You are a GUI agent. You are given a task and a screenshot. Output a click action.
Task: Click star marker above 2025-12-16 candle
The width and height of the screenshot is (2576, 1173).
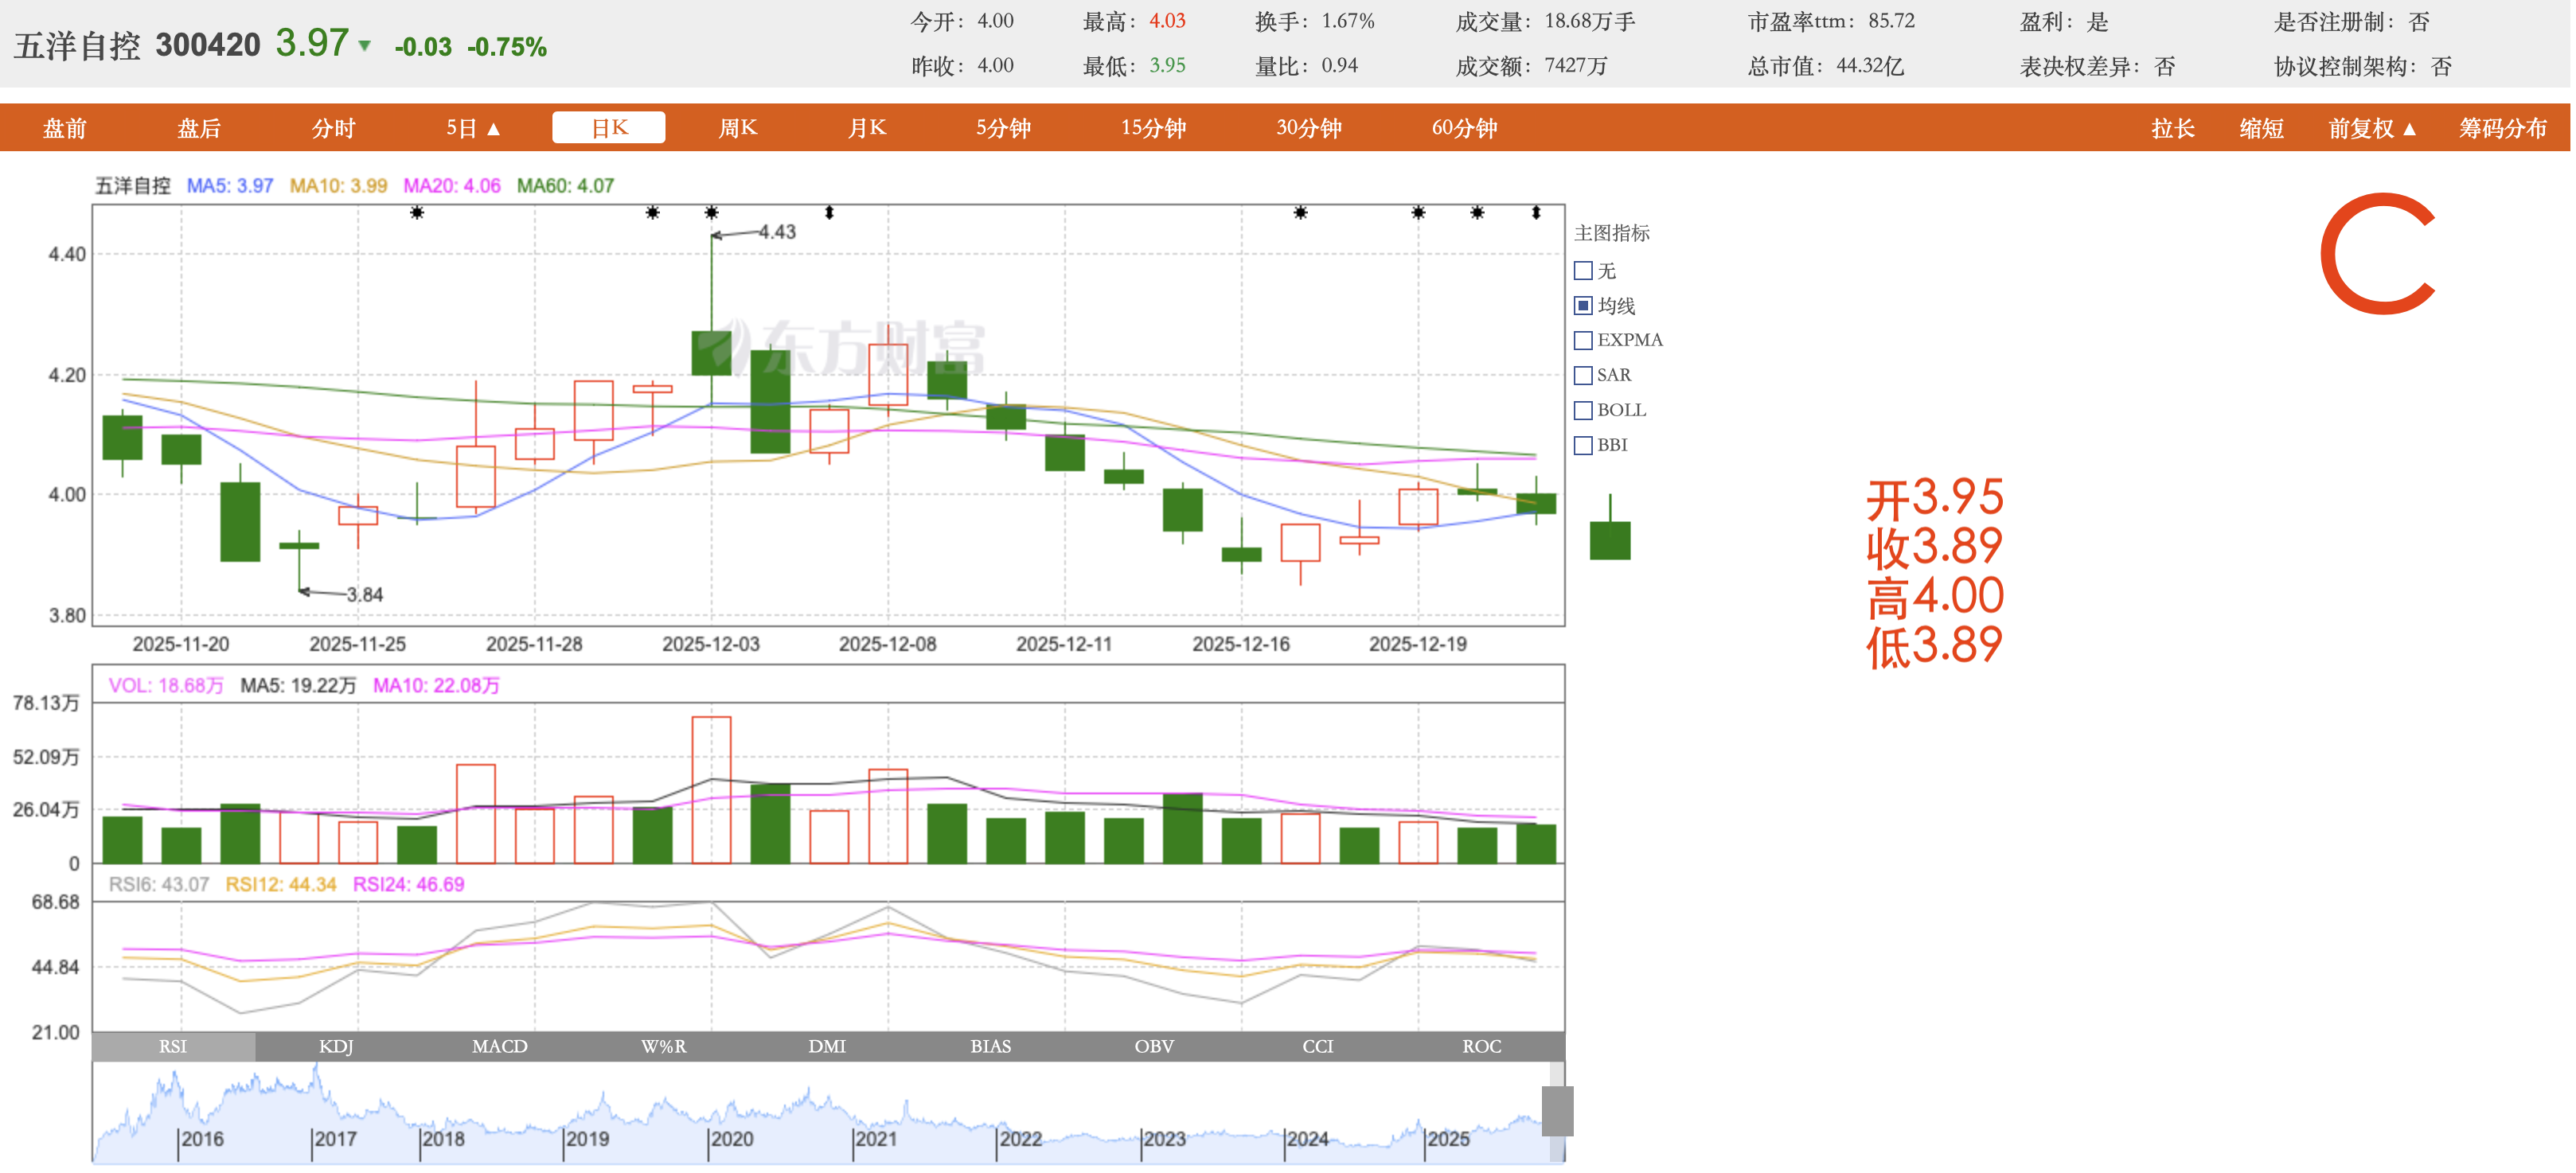coord(1300,212)
